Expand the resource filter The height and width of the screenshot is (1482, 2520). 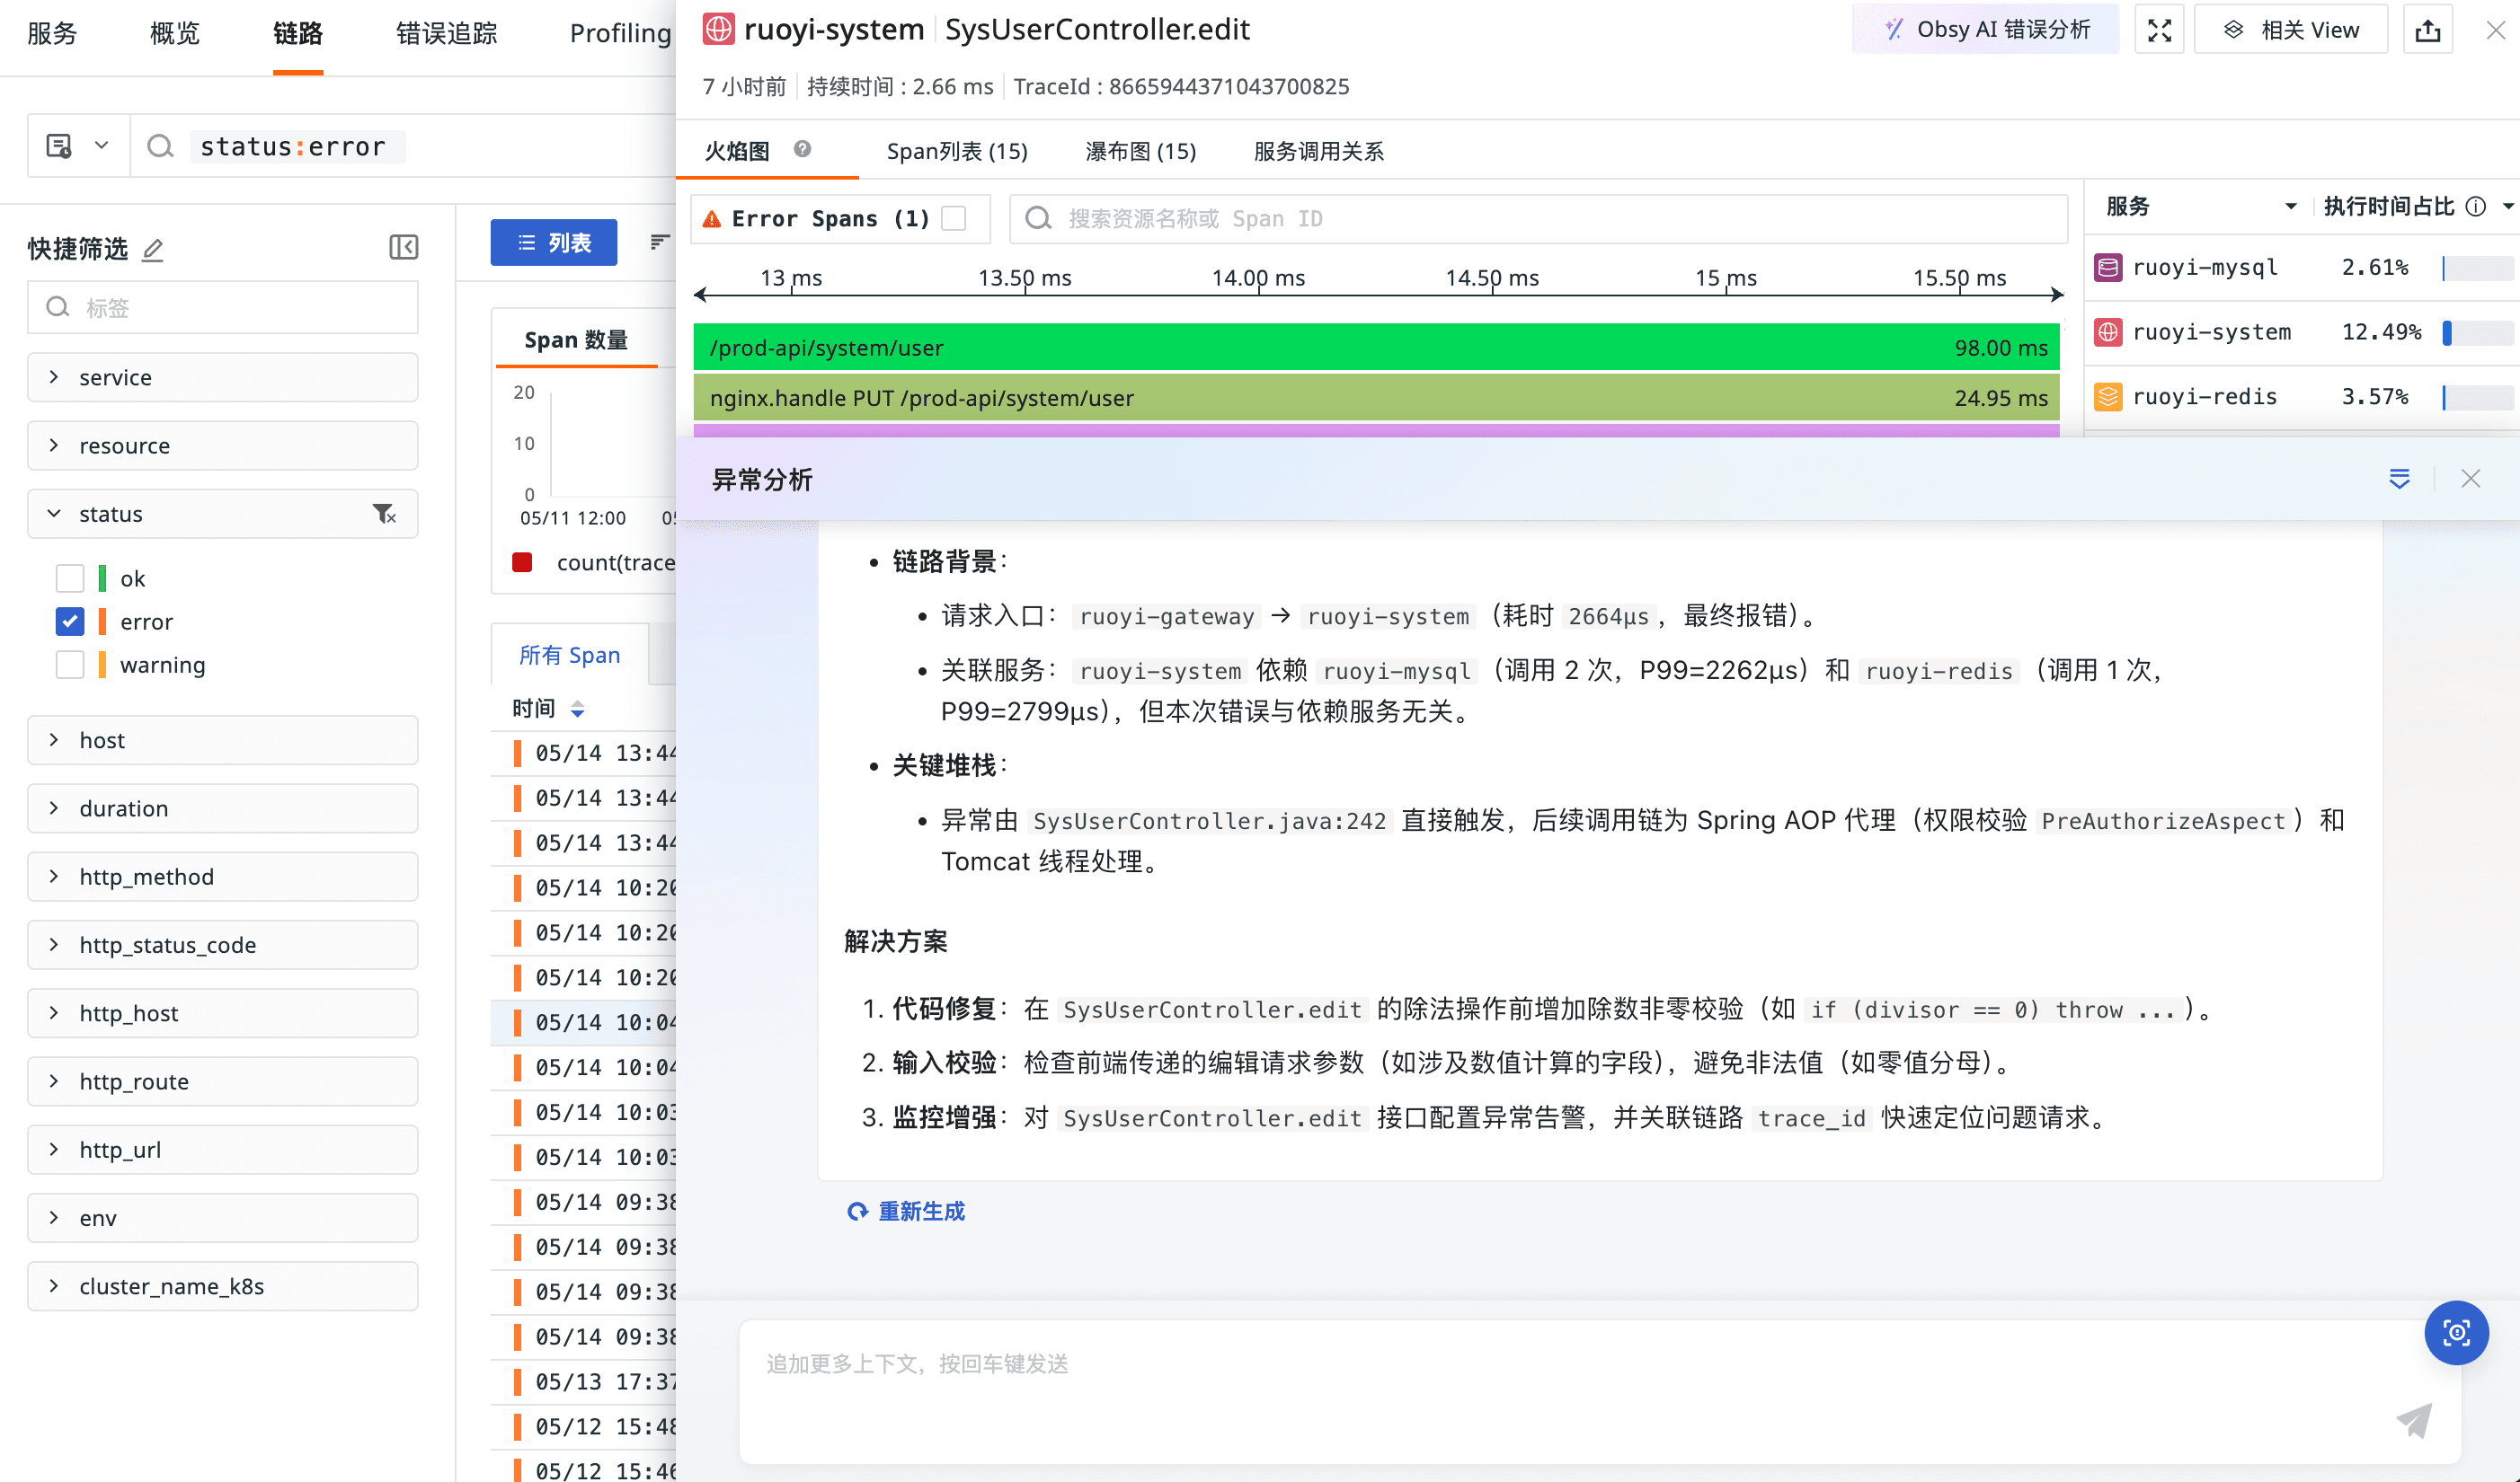223,445
